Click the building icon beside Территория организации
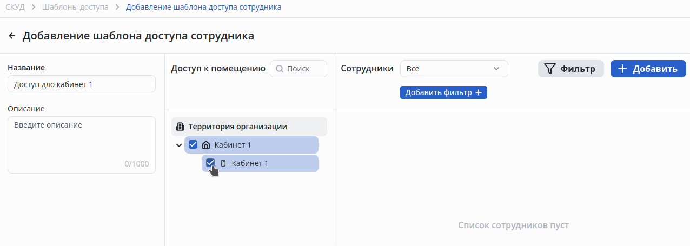Image resolution: width=690 pixels, height=246 pixels. click(x=181, y=127)
